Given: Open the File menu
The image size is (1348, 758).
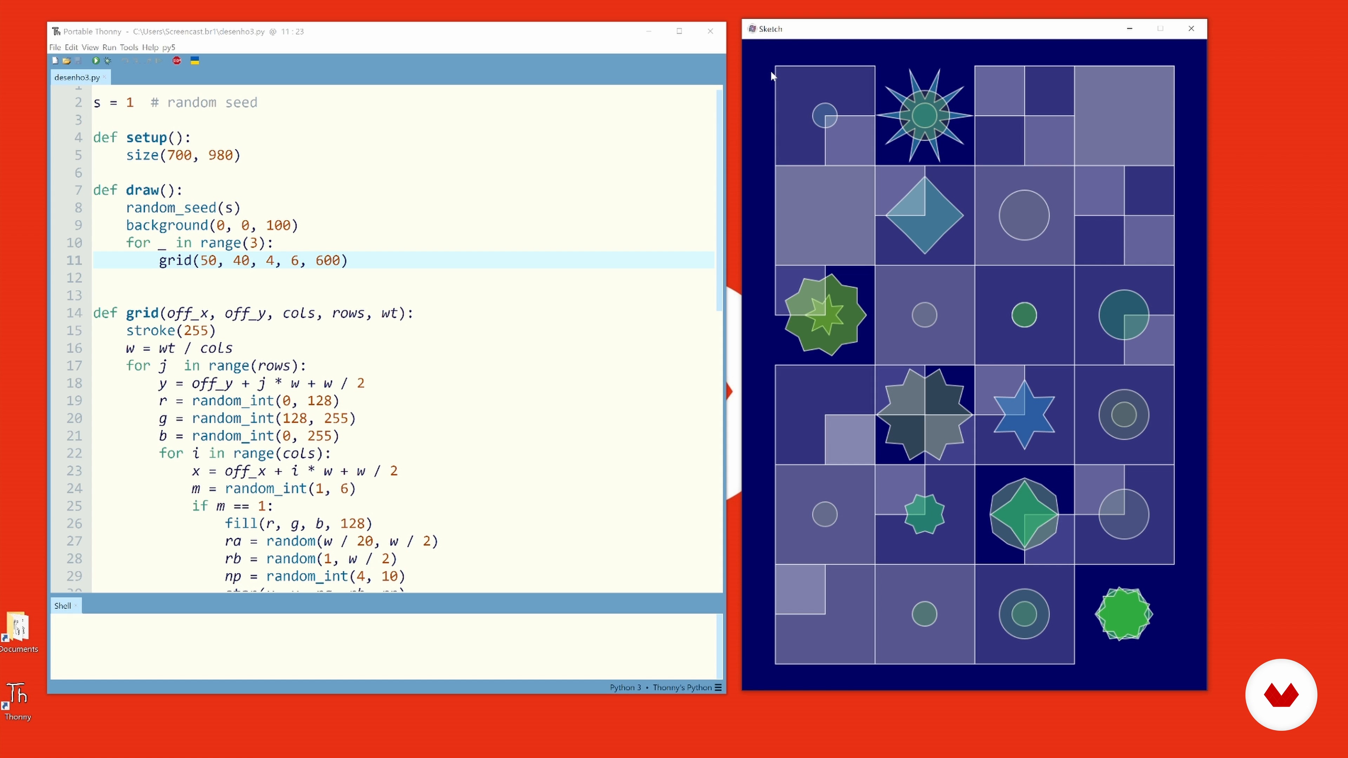Looking at the screenshot, I should pyautogui.click(x=55, y=47).
